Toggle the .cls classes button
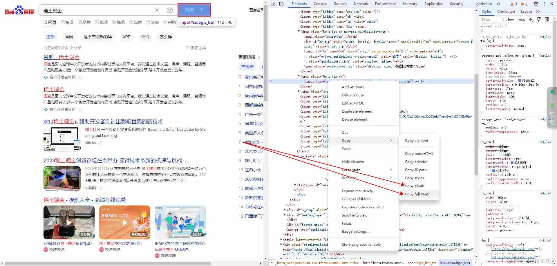This screenshot has width=557, height=266. 522,19
